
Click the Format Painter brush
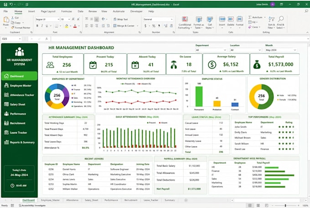(x=13, y=28)
